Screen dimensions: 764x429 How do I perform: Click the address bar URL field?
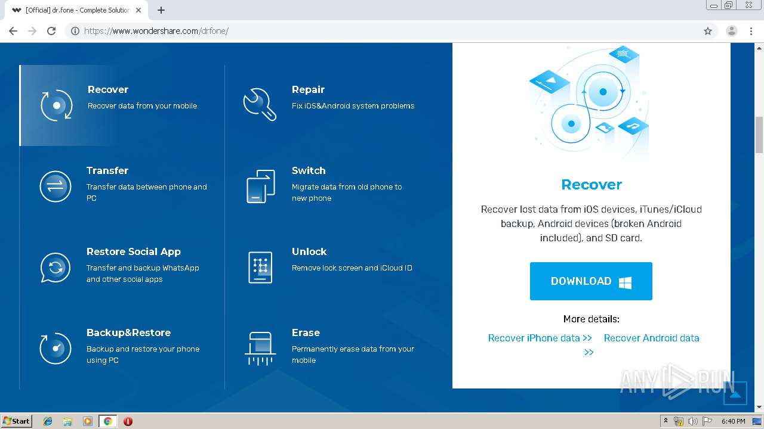point(391,31)
